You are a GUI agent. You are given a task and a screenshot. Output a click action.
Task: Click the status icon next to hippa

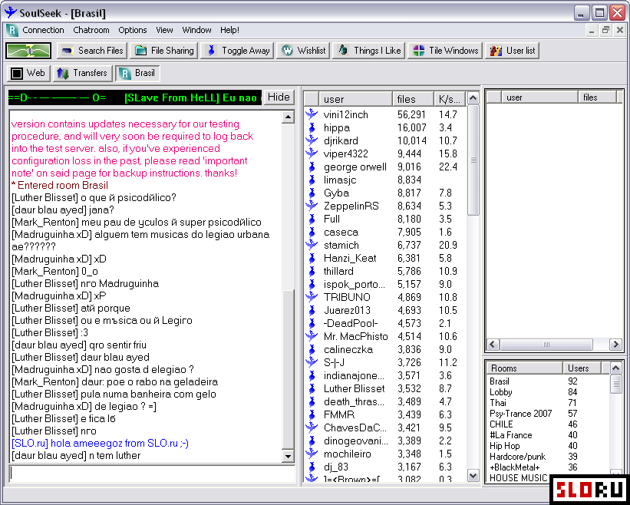click(312, 127)
